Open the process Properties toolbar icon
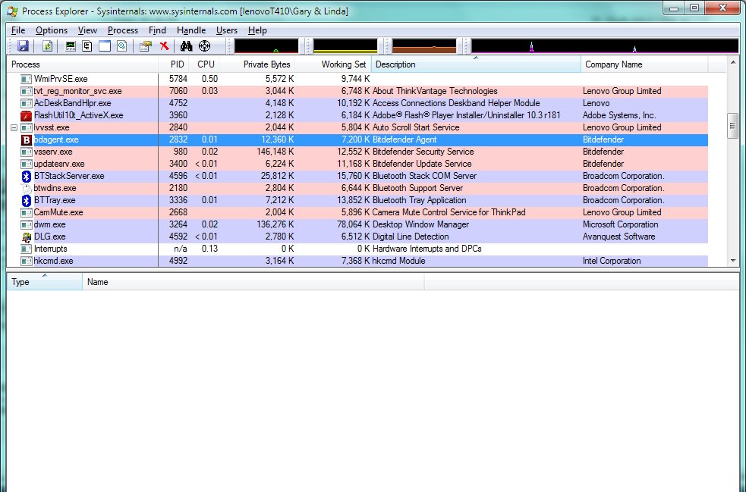Viewport: 746px width, 492px height. [146, 46]
